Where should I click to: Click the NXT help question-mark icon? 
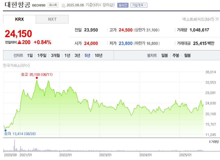coord(217,19)
